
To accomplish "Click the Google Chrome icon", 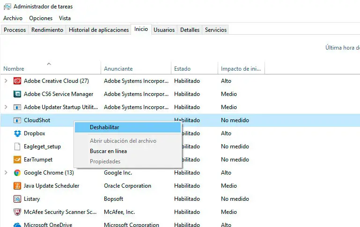I will 17,173.
